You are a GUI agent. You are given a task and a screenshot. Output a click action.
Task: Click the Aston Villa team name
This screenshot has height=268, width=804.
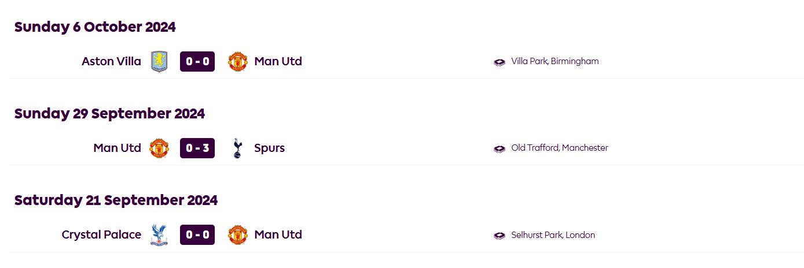(x=111, y=61)
